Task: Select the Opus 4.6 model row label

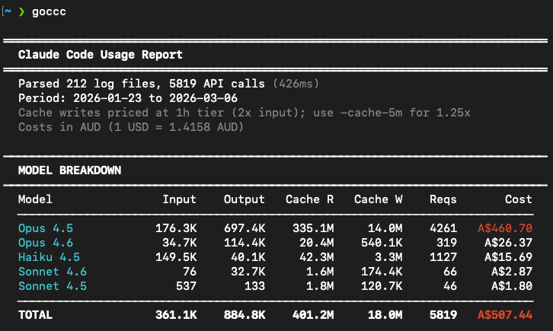Action: pos(46,243)
